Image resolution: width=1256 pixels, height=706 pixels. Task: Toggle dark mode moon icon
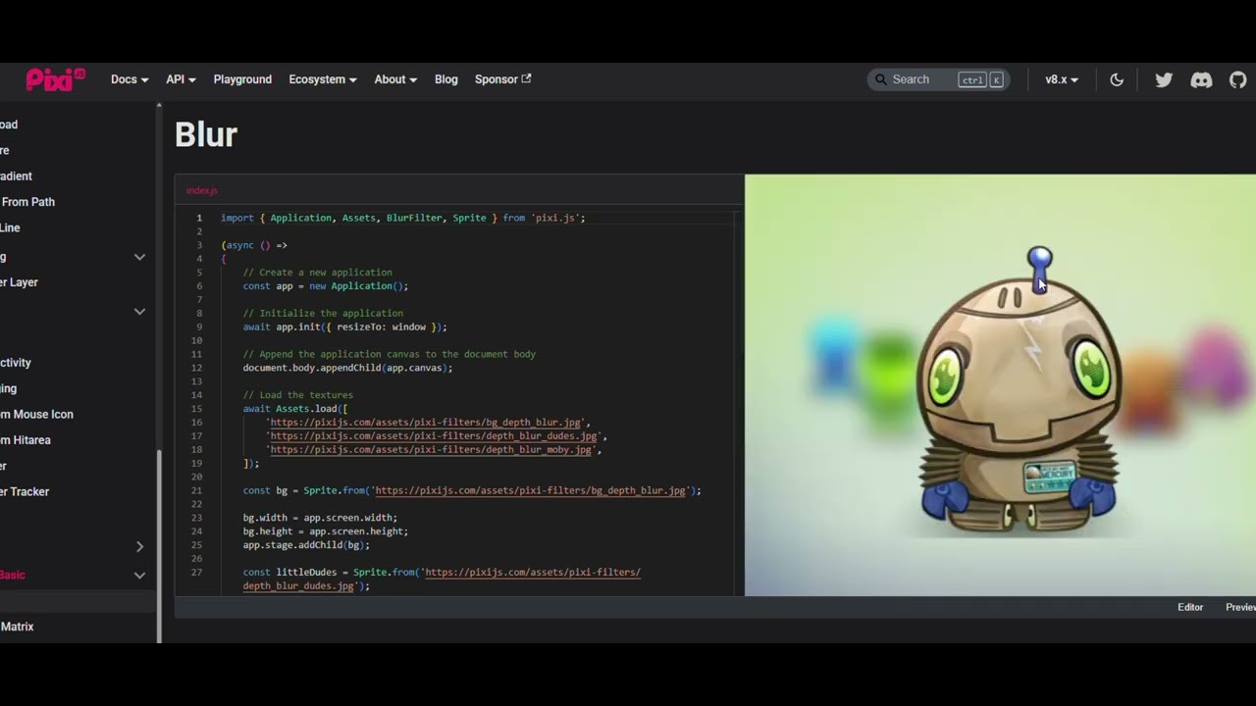[x=1117, y=79]
